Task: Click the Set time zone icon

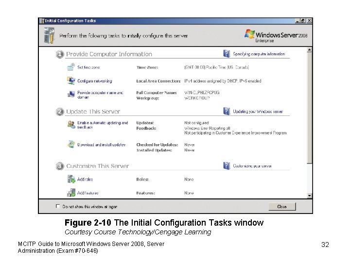Action: [x=71, y=67]
